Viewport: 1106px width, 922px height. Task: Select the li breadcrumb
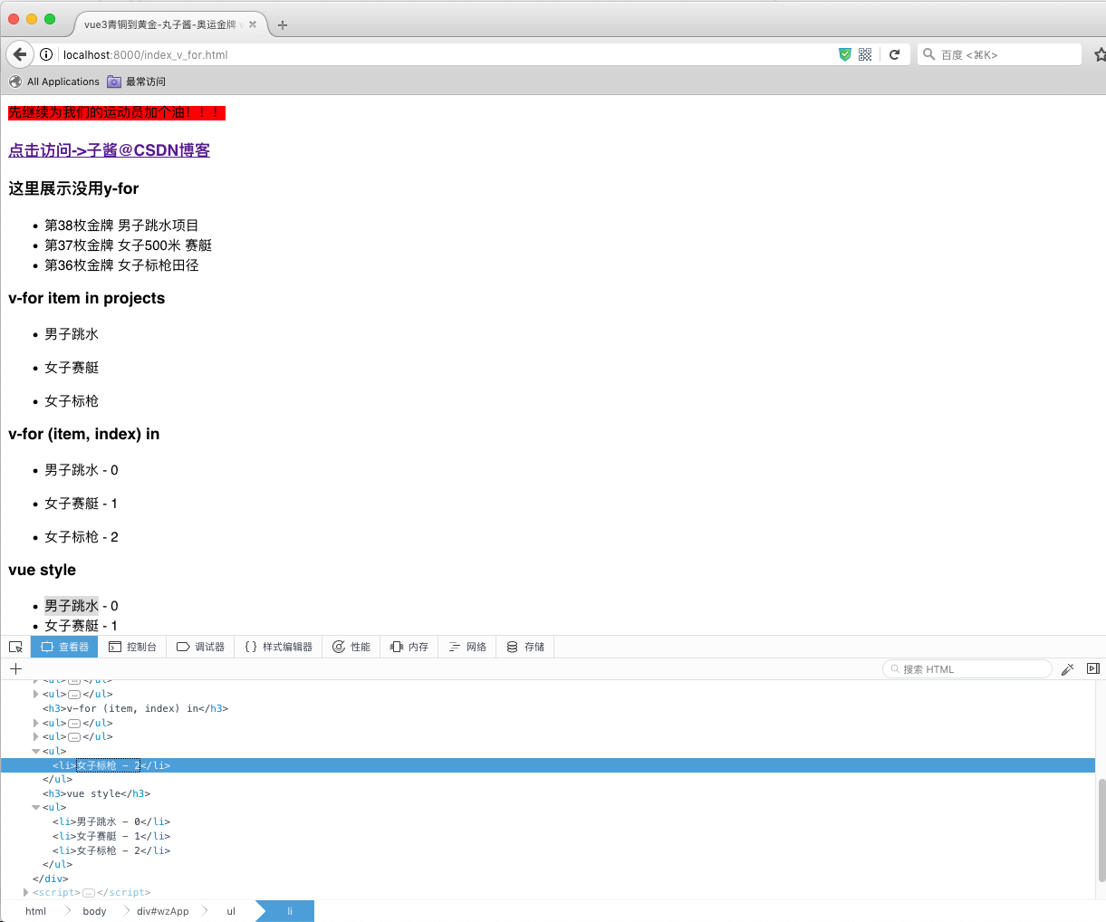pyautogui.click(x=290, y=911)
